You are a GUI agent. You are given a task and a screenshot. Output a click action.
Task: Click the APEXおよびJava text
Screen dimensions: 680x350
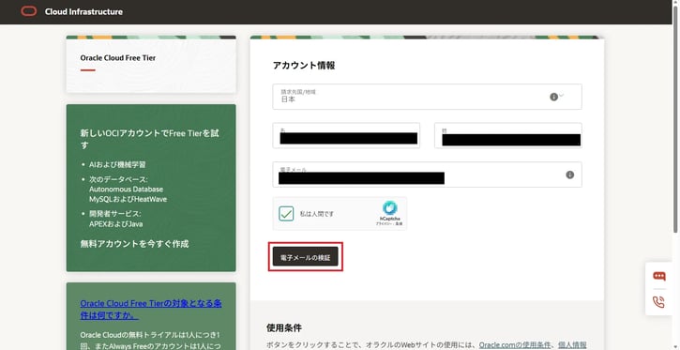[115, 224]
